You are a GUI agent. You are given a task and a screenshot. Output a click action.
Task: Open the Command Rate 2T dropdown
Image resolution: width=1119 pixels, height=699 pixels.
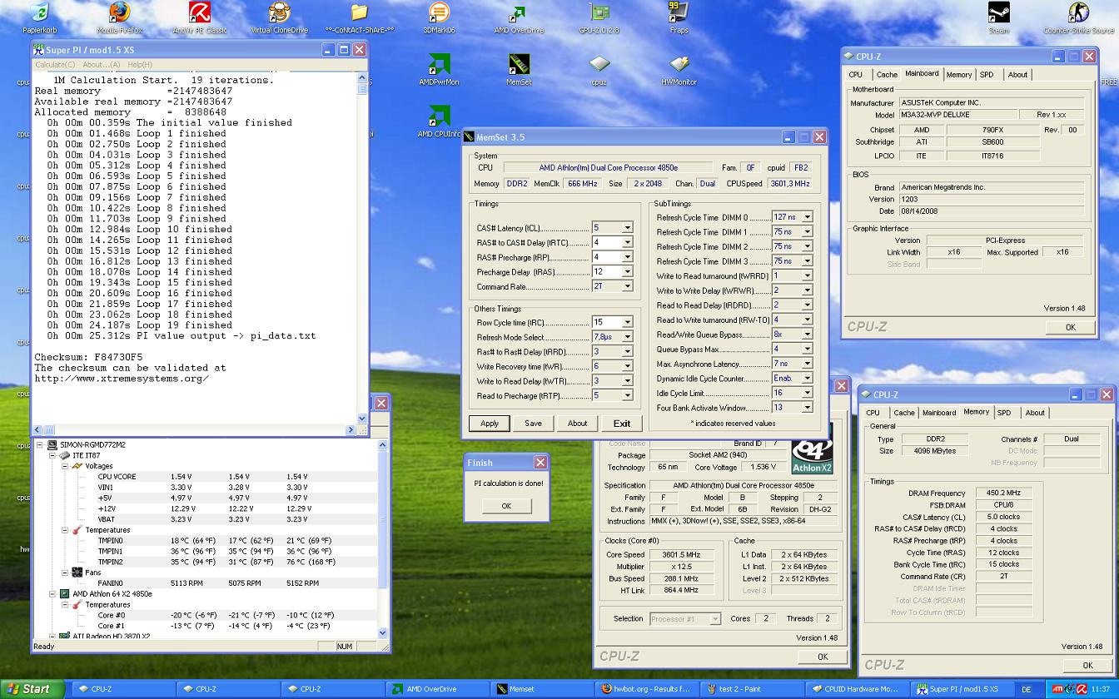627,286
